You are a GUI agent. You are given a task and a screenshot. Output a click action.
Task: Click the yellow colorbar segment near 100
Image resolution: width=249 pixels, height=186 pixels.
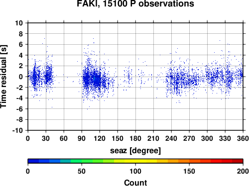(x=135, y=161)
